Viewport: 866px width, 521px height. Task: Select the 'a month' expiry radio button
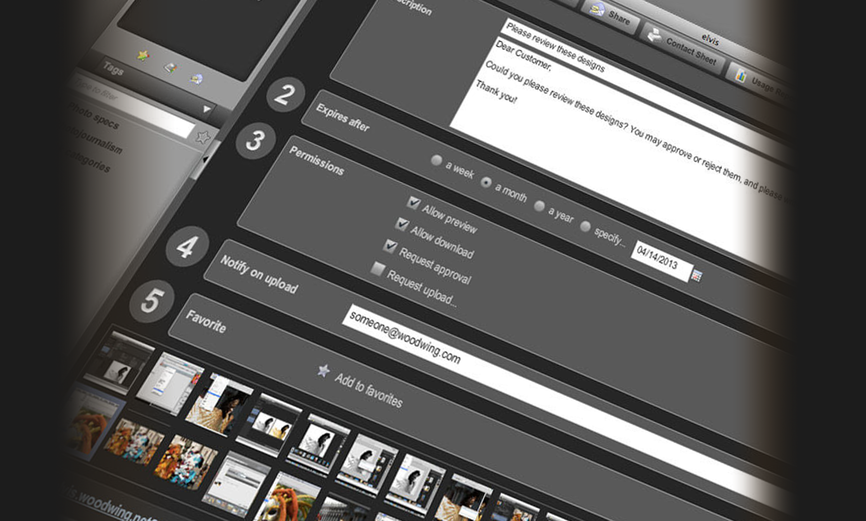click(486, 182)
